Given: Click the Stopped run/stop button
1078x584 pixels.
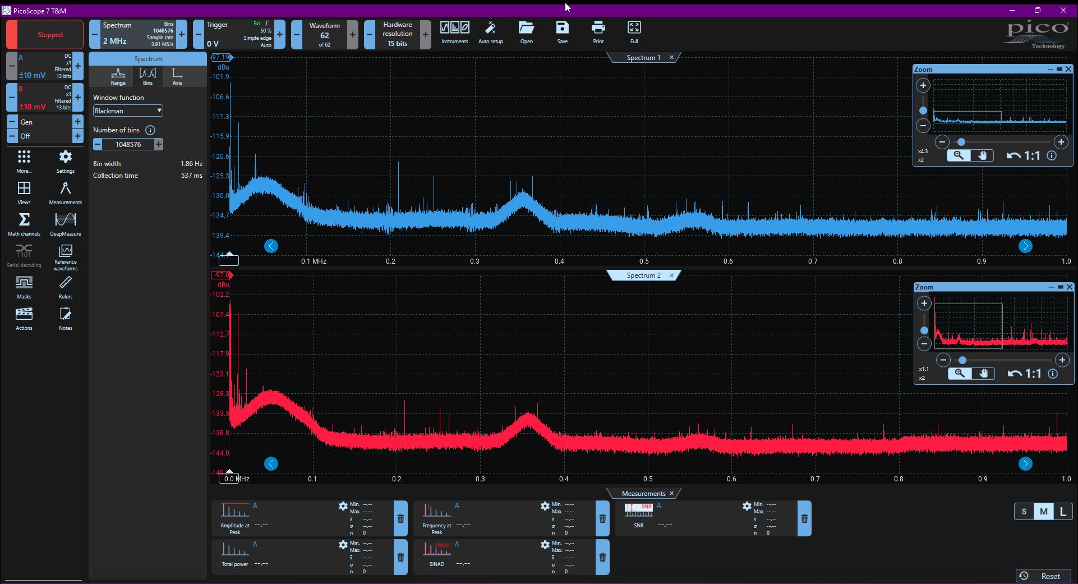Looking at the screenshot, I should [x=45, y=35].
